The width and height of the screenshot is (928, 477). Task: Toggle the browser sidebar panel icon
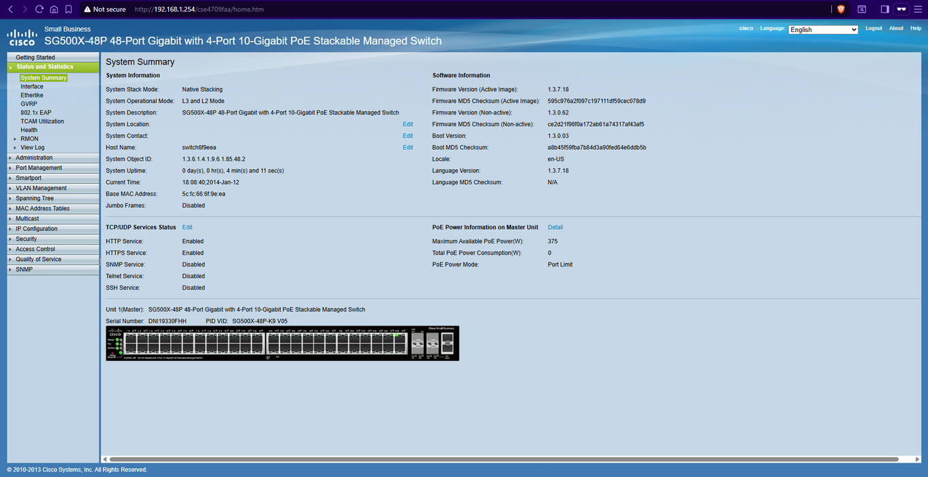click(884, 10)
